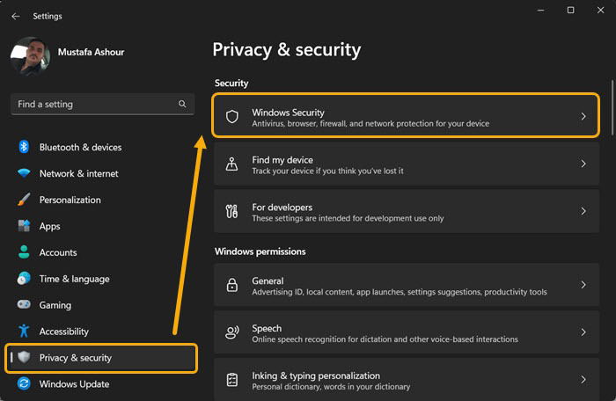Open the For developers chevron arrow
The image size is (616, 401).
(583, 211)
